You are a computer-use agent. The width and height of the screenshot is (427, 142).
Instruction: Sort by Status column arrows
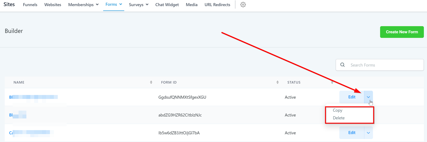coord(332,82)
